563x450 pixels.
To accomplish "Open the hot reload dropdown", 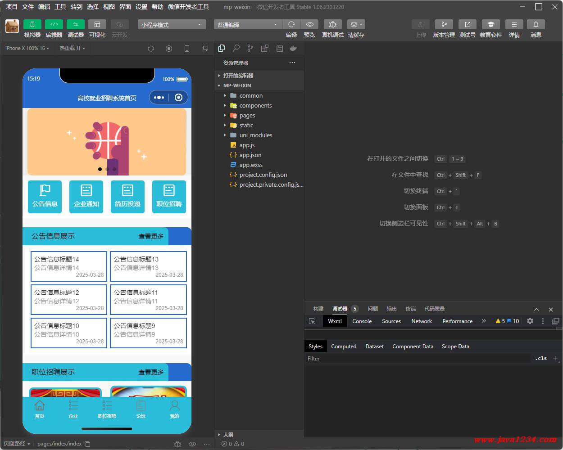I will (72, 48).
